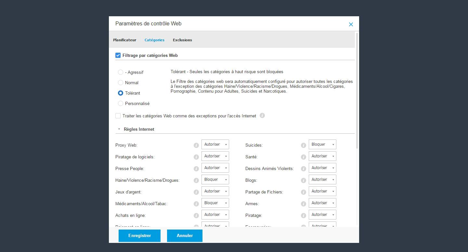Select the Normal filtering level

(x=121, y=83)
